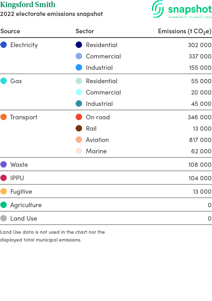The width and height of the screenshot is (212, 301).
Task: Click the Source column header
Action: tap(10, 31)
